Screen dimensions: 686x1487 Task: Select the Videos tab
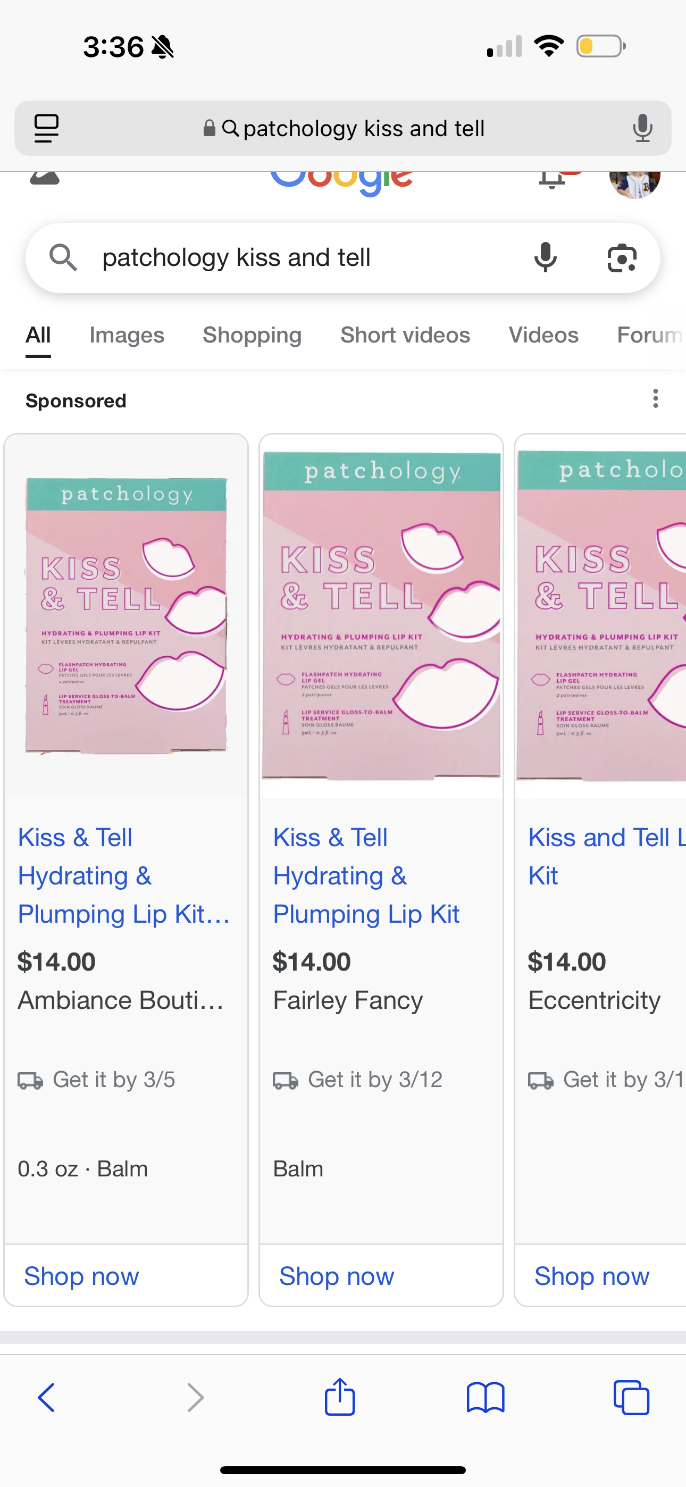click(543, 336)
